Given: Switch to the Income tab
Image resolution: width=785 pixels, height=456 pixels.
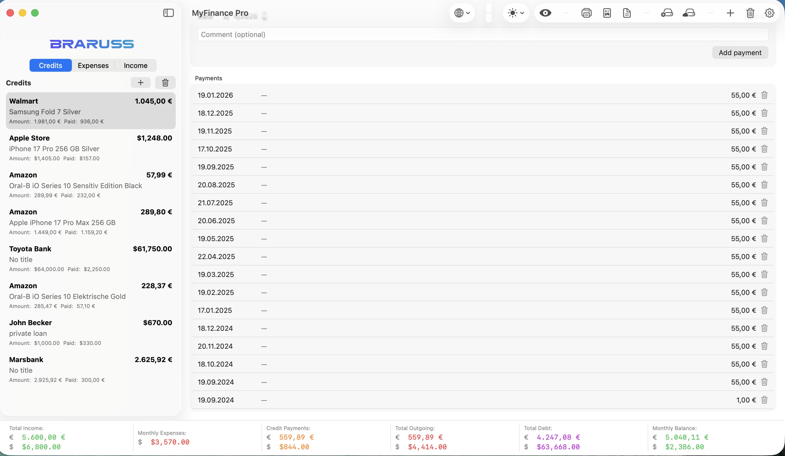Looking at the screenshot, I should (x=135, y=65).
